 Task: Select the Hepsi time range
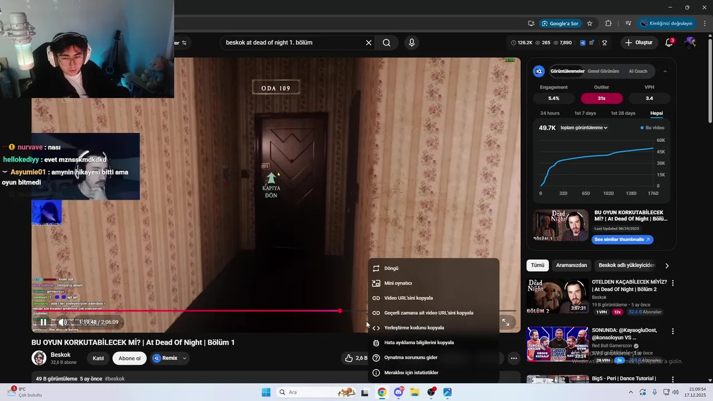(x=657, y=113)
